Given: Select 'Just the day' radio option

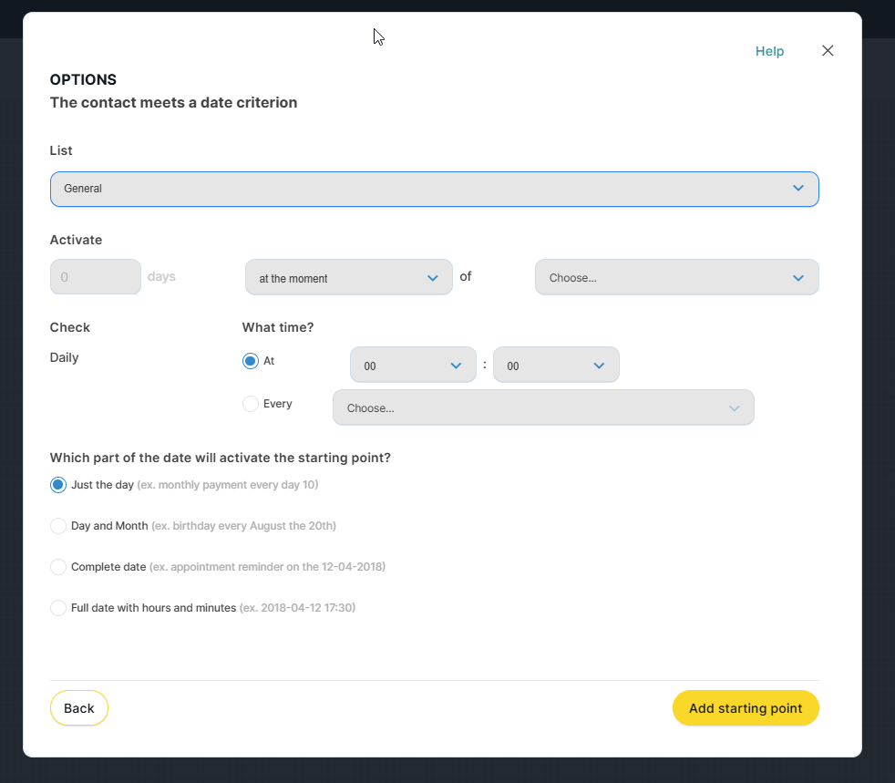Looking at the screenshot, I should (58, 485).
